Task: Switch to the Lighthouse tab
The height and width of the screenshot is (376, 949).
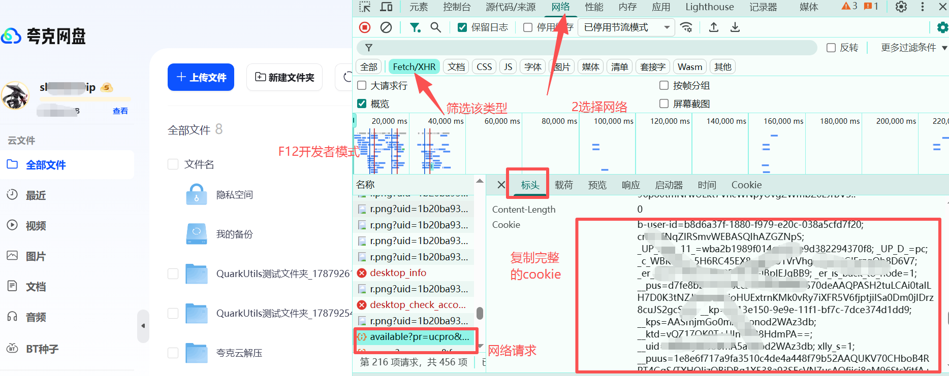Action: (x=710, y=7)
